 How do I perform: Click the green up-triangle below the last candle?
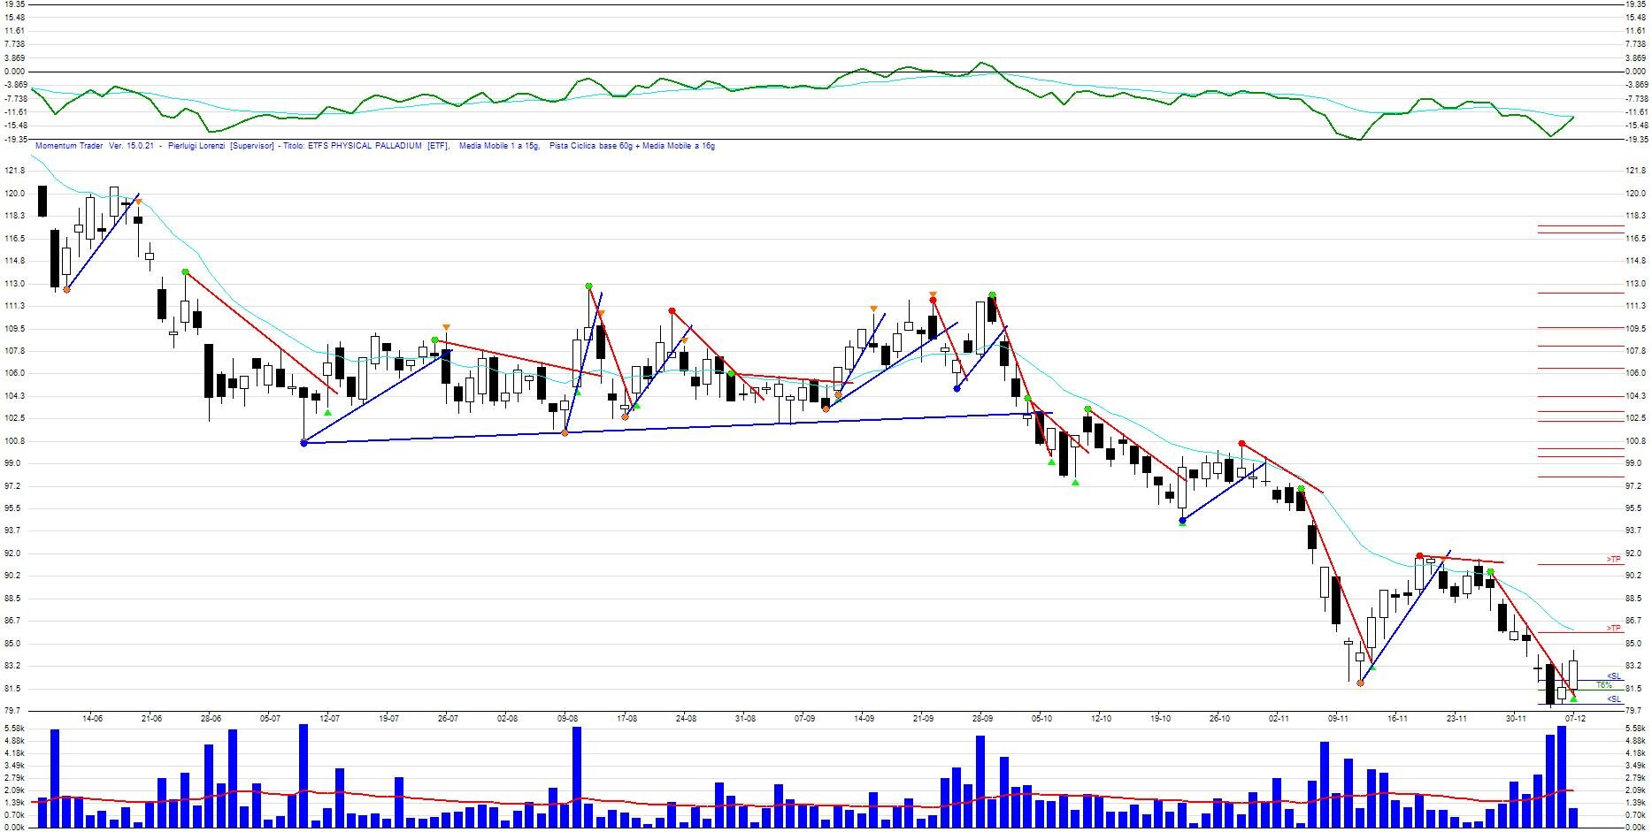[x=1573, y=699]
